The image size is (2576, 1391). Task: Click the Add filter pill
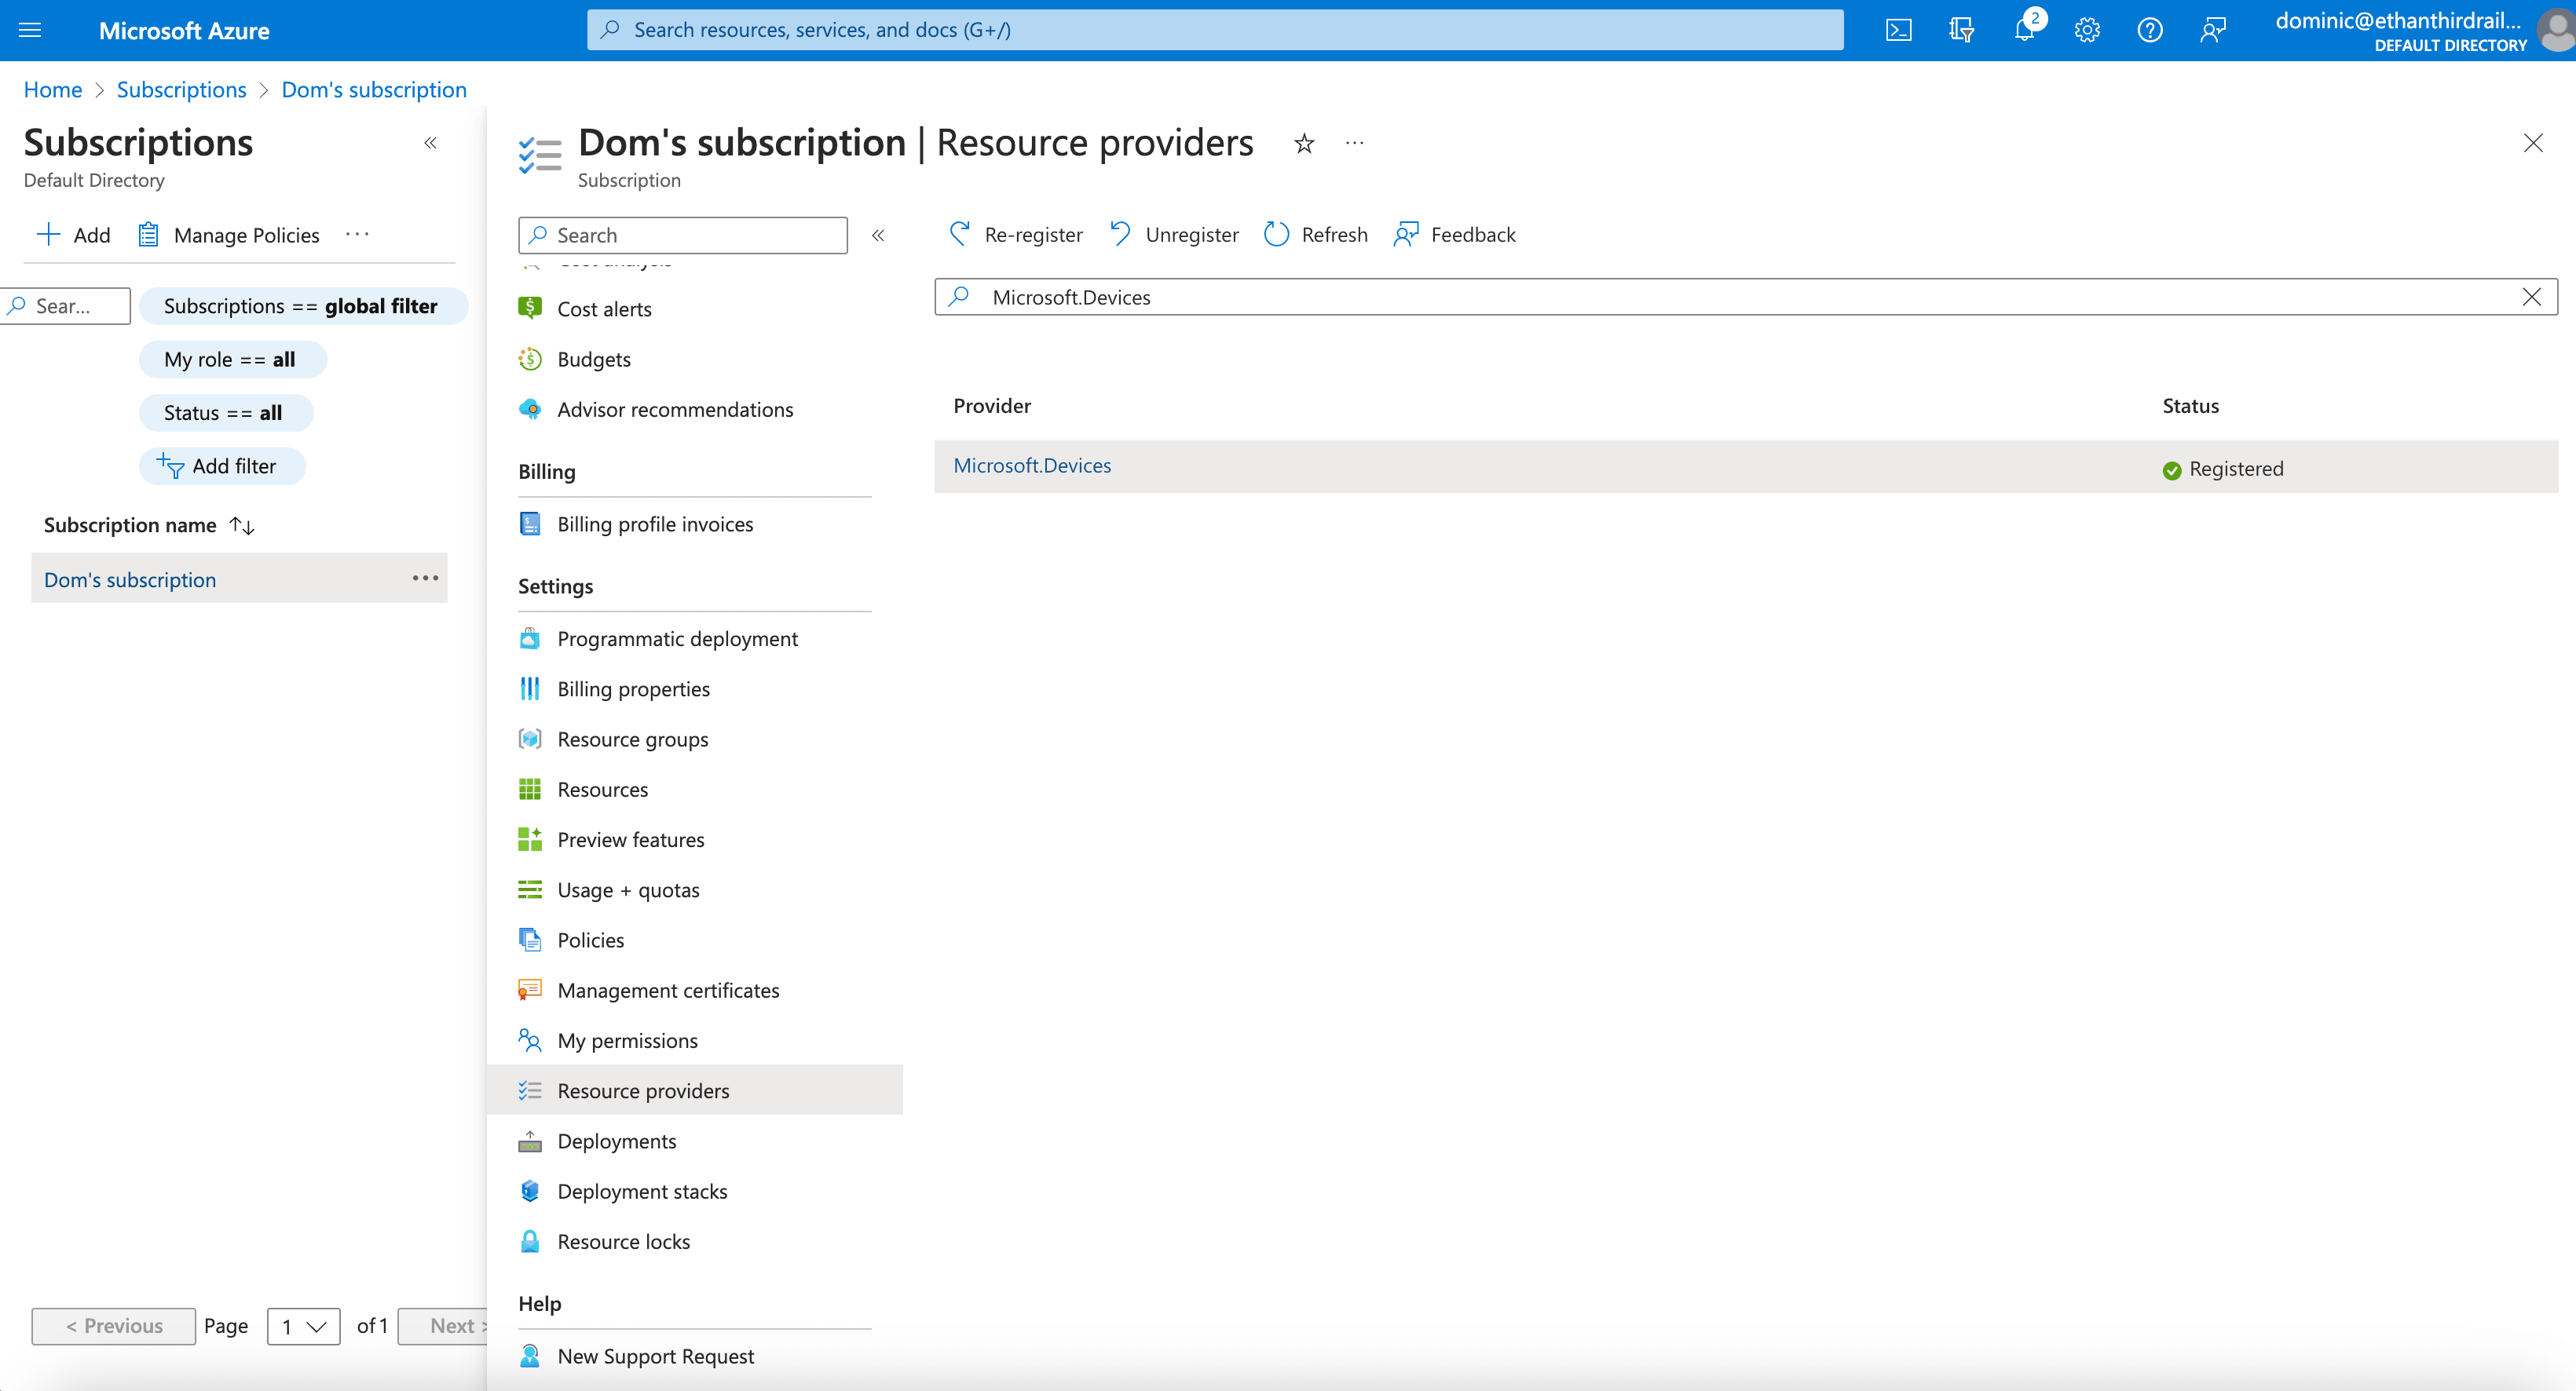coord(221,465)
